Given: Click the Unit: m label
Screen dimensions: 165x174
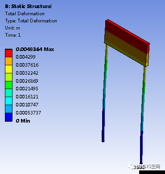Looking at the screenshot, I should click(x=12, y=28).
